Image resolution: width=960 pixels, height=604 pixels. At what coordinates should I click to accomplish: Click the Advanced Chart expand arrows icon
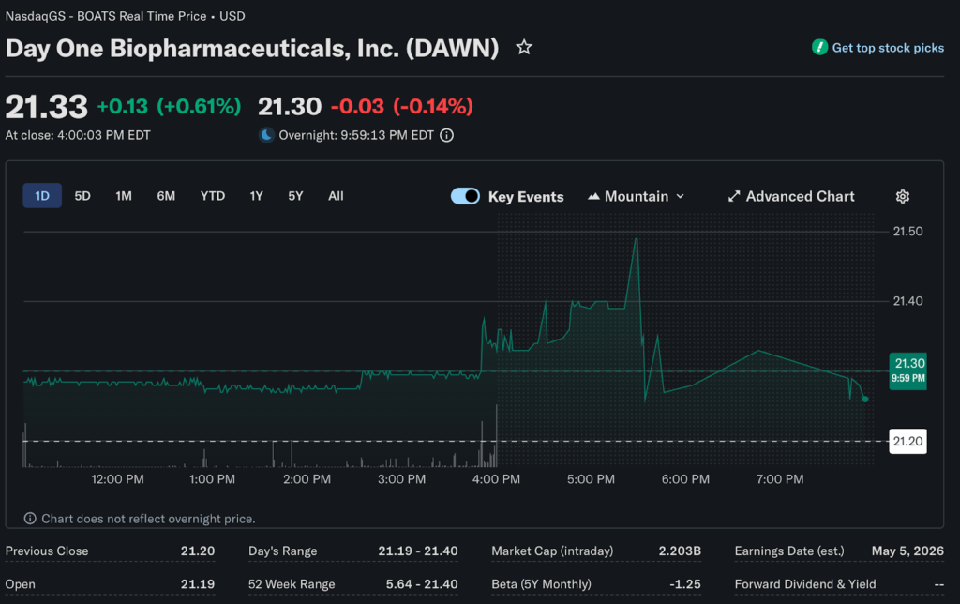pos(734,196)
